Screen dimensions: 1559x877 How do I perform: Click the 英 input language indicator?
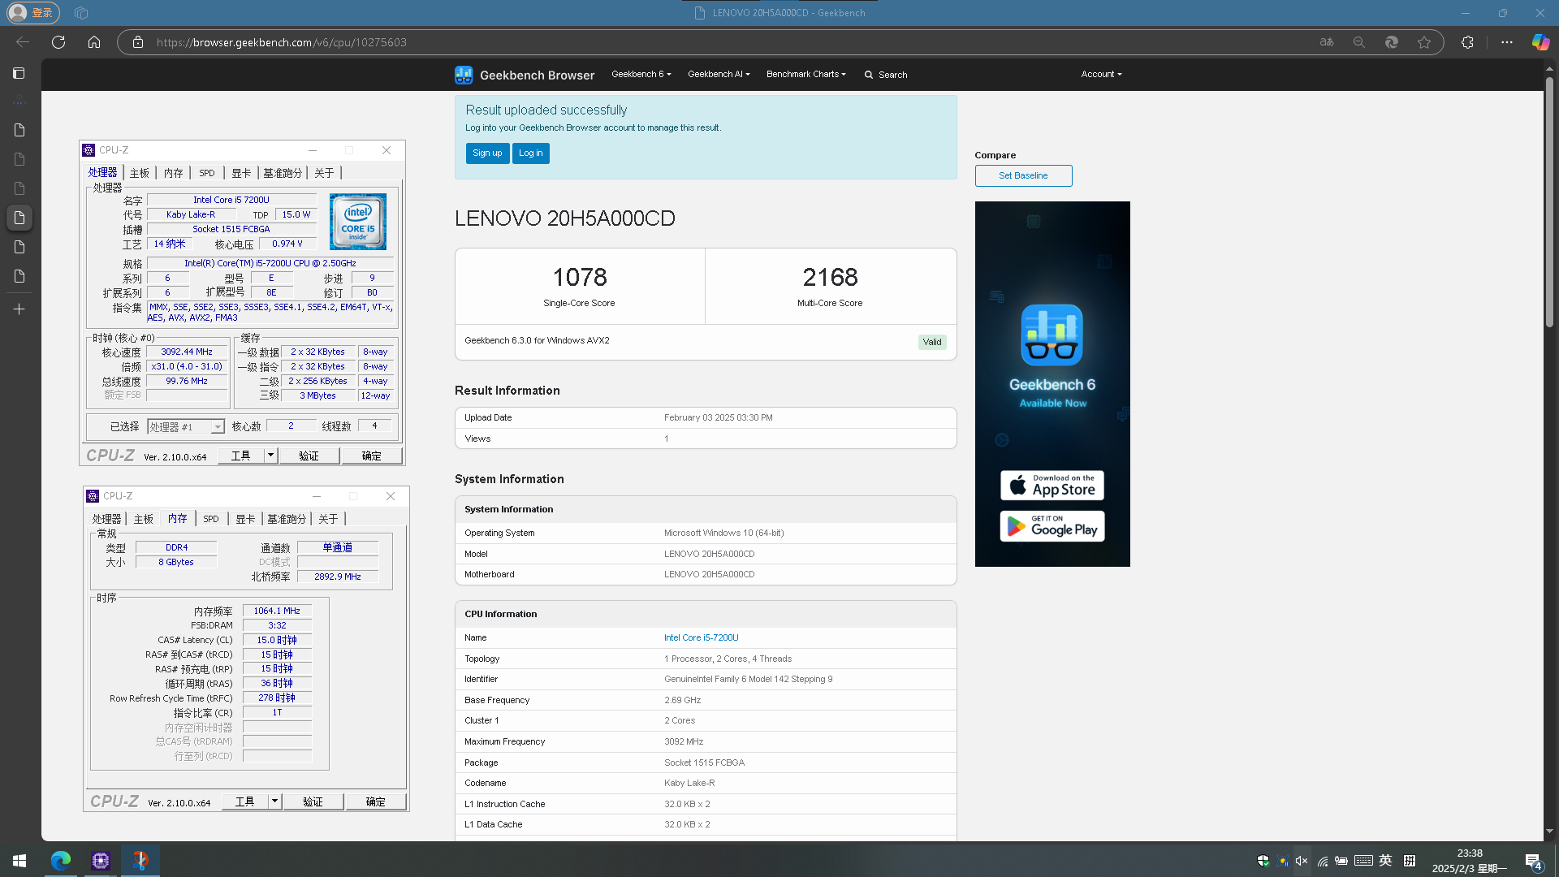[1386, 861]
